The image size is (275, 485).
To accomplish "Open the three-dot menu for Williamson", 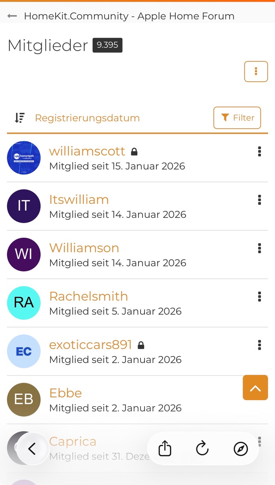I will pyautogui.click(x=259, y=248).
